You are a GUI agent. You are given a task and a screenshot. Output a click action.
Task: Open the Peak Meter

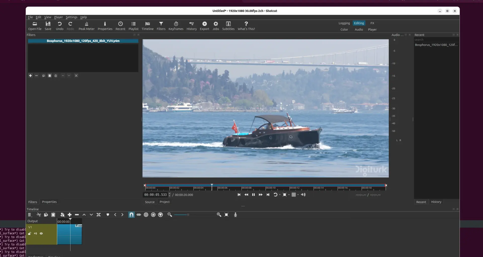click(86, 25)
